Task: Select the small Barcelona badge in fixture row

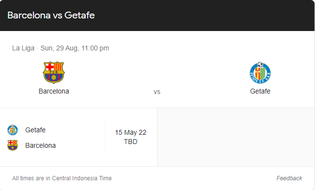Action: pyautogui.click(x=13, y=145)
